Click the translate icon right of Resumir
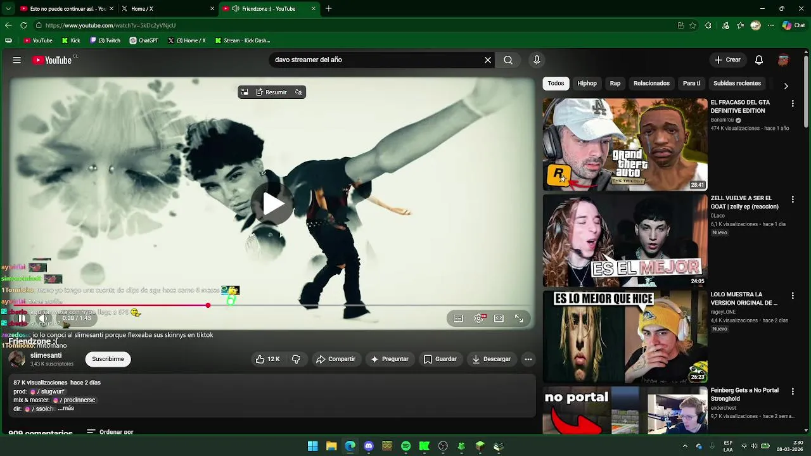 (x=298, y=92)
